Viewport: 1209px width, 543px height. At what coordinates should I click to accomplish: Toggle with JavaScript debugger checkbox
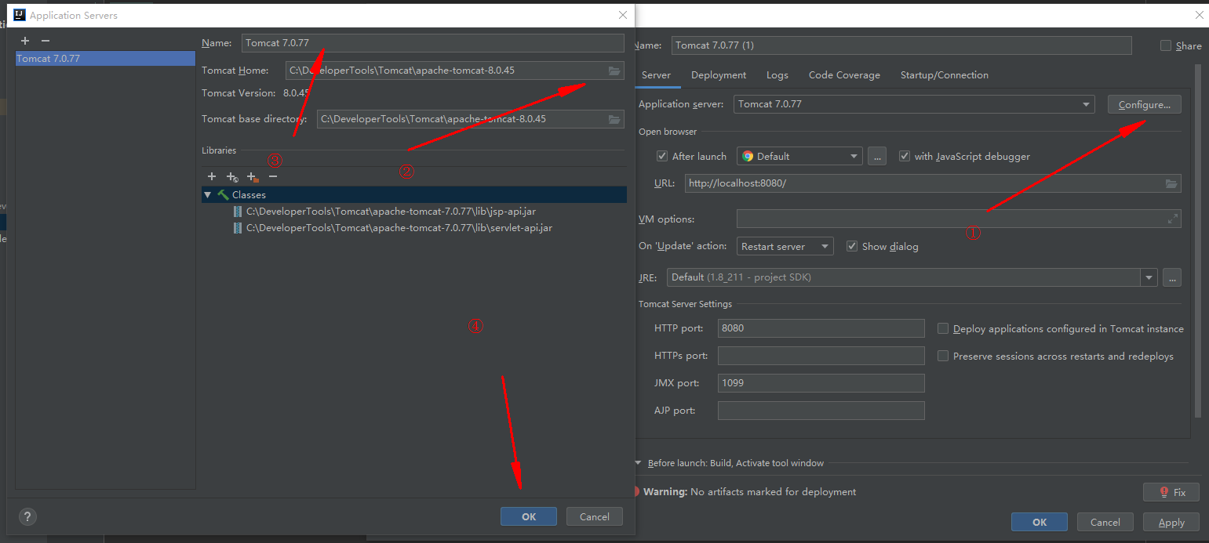905,156
